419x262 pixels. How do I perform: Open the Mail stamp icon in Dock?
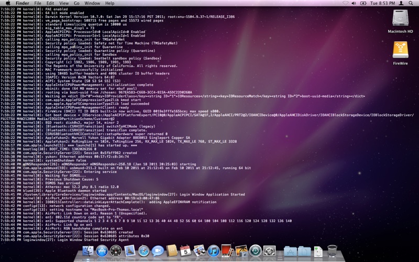(130, 251)
